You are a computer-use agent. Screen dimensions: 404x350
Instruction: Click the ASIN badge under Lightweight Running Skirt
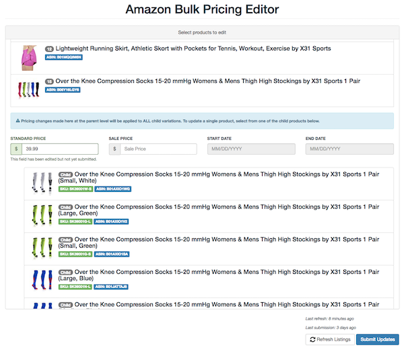coord(64,57)
